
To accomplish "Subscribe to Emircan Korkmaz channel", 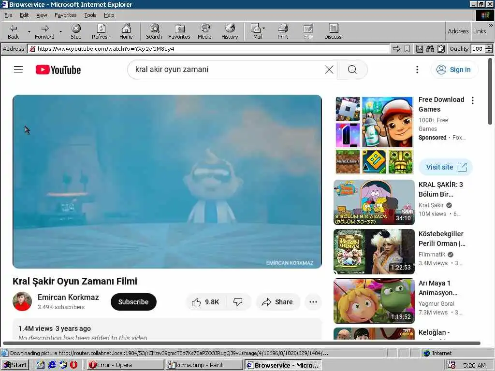I will tap(133, 302).
